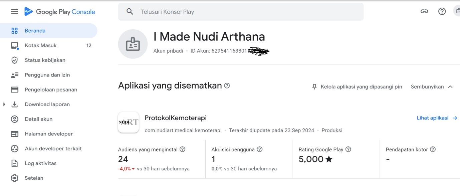This screenshot has width=460, height=196.
Task: Click help icon beside Aplikasi yang disematkan
Action: click(x=227, y=86)
